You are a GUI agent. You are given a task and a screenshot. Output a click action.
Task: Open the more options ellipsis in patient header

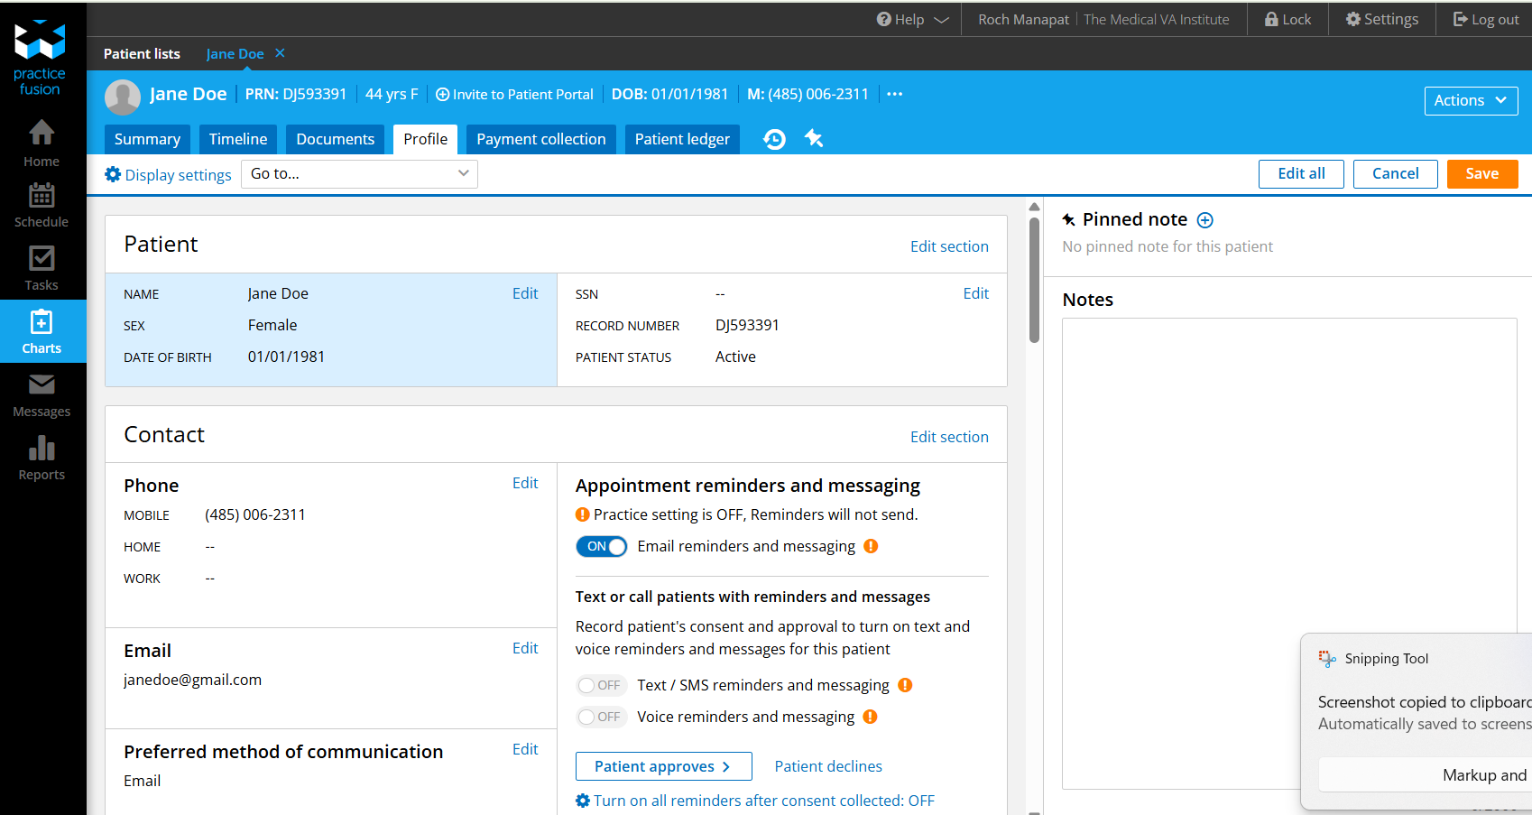(x=894, y=94)
